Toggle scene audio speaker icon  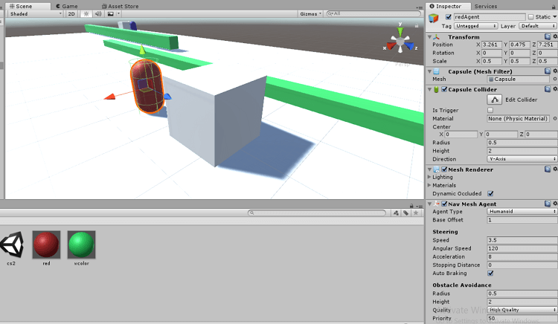[97, 13]
